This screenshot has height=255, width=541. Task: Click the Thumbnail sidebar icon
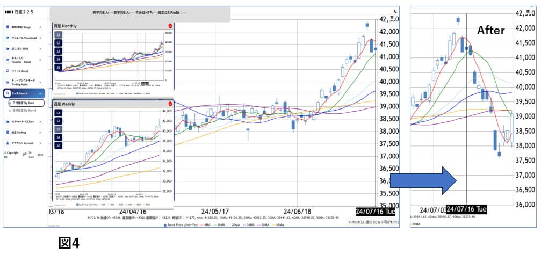pyautogui.click(x=8, y=38)
